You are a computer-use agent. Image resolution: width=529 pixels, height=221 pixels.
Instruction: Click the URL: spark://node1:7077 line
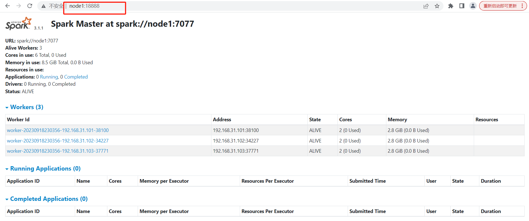pos(32,41)
